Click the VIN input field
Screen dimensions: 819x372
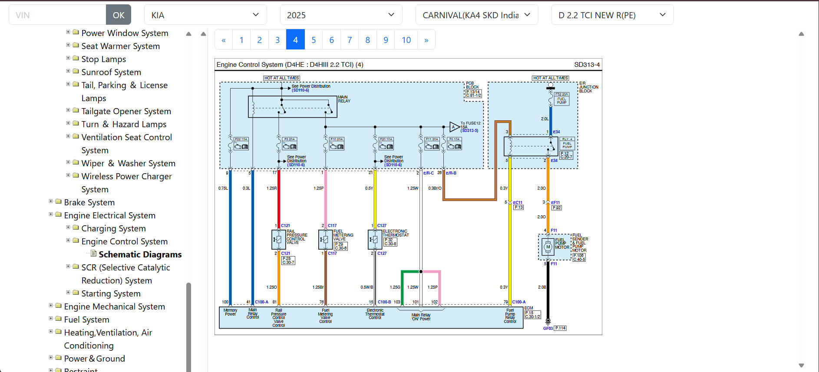pos(57,15)
